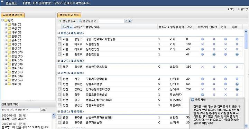Click 중랑캠핑숲 온수 status icon
Screen dimensions: 249x129
pyautogui.click(x=237, y=54)
